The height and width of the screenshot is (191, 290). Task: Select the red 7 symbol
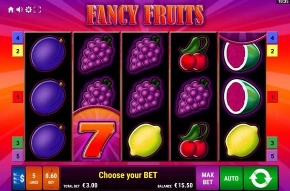tap(97, 139)
